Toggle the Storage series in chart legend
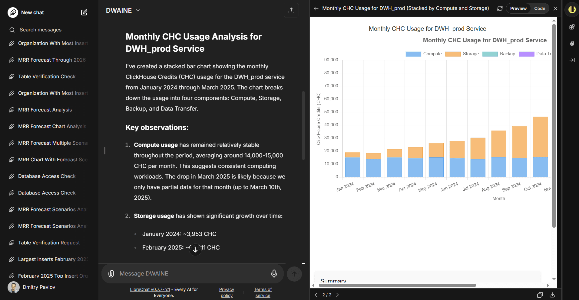 coord(462,54)
